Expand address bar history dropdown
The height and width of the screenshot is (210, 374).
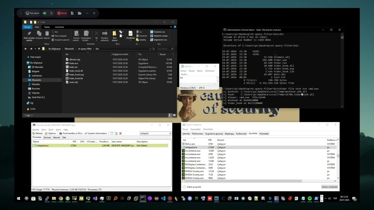point(150,49)
